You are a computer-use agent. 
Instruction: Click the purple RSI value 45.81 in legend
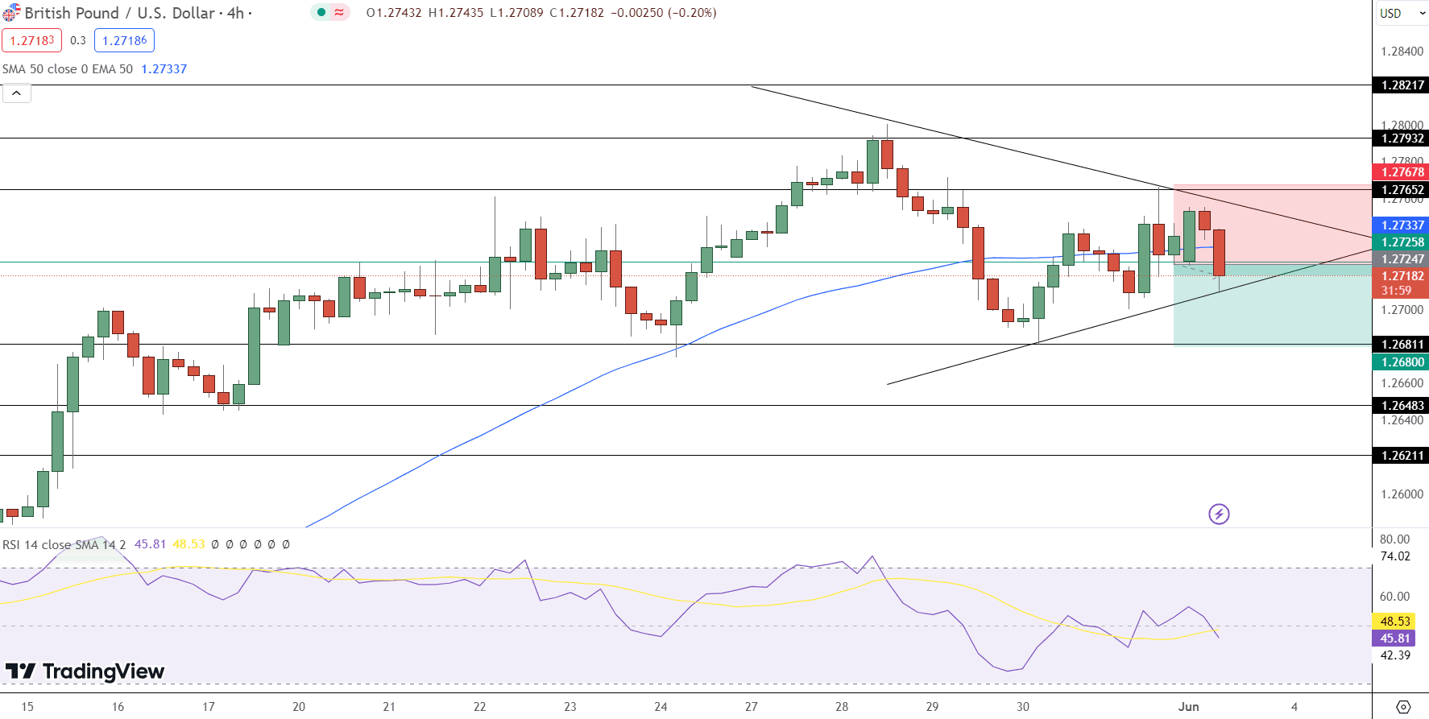tap(150, 545)
